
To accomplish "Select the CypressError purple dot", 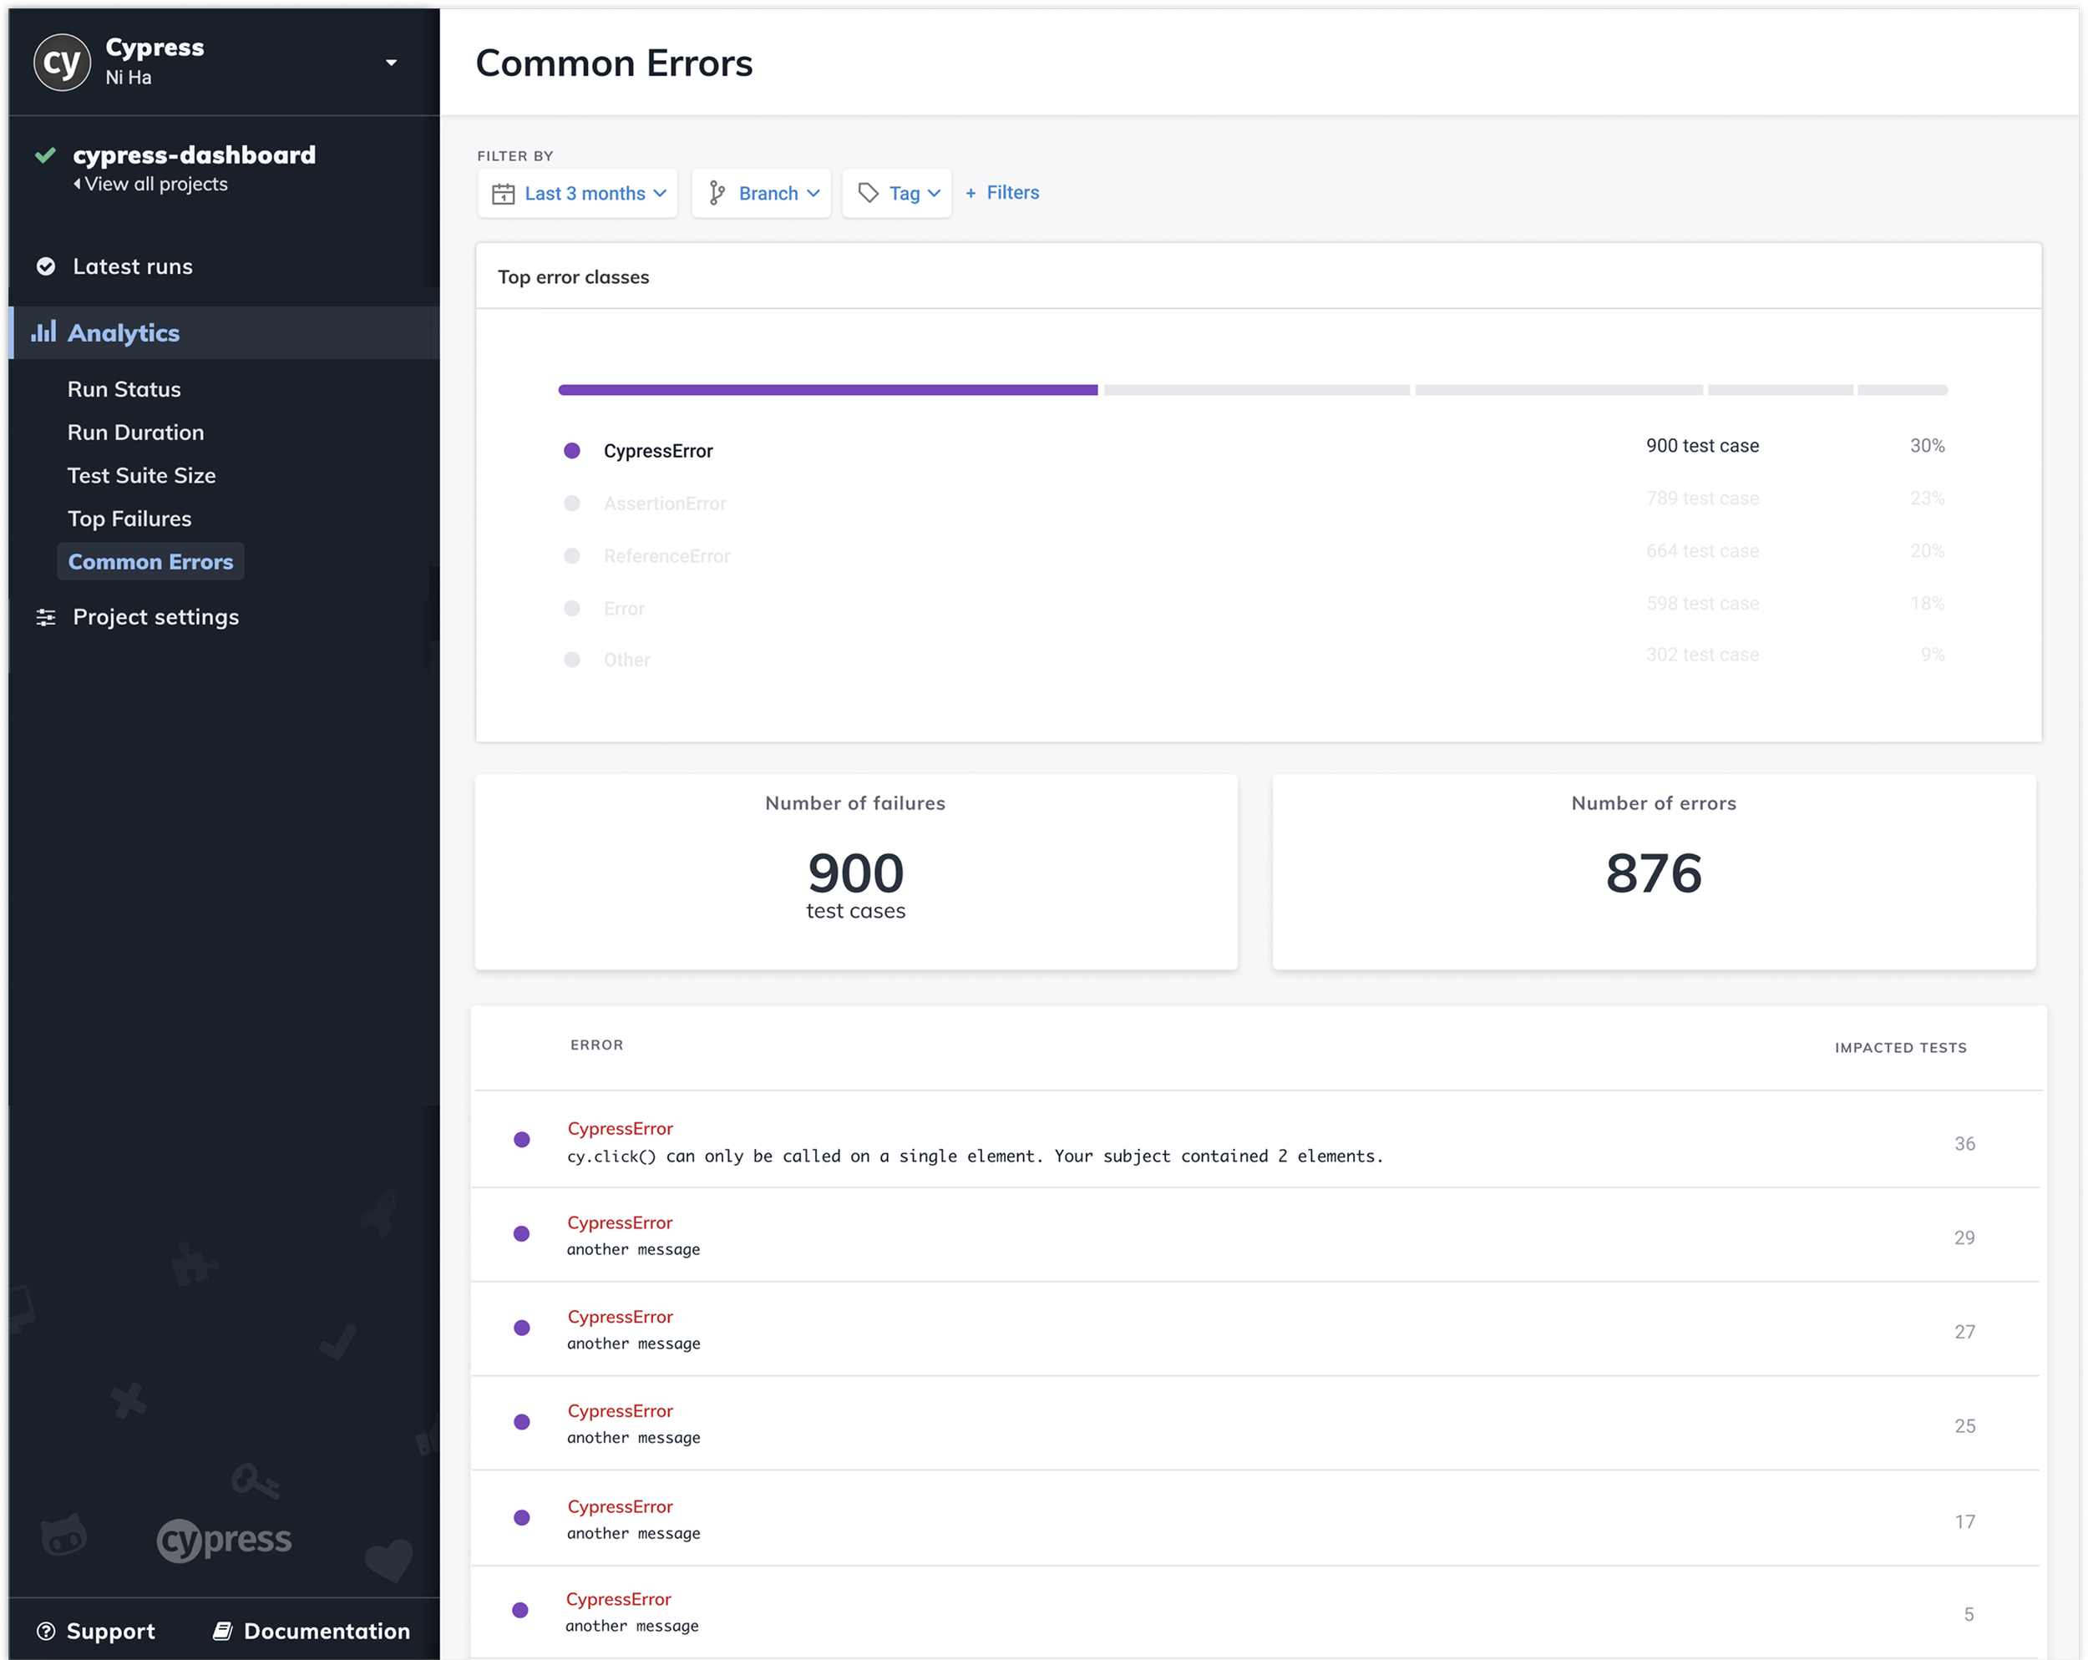I will pyautogui.click(x=572, y=450).
